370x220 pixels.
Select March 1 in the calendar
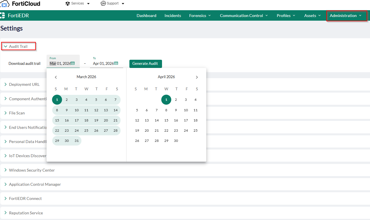point(57,100)
